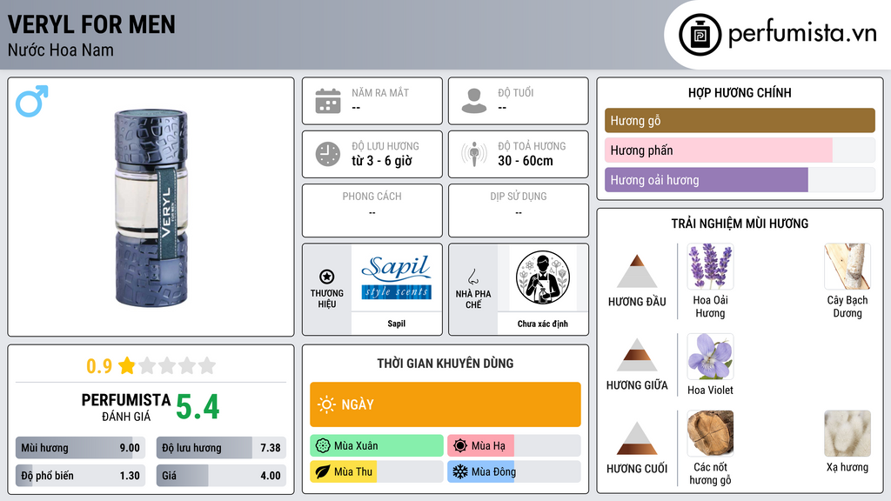Click the sun icon for Mùa Hạ
The height and width of the screenshot is (501, 891).
click(x=460, y=446)
